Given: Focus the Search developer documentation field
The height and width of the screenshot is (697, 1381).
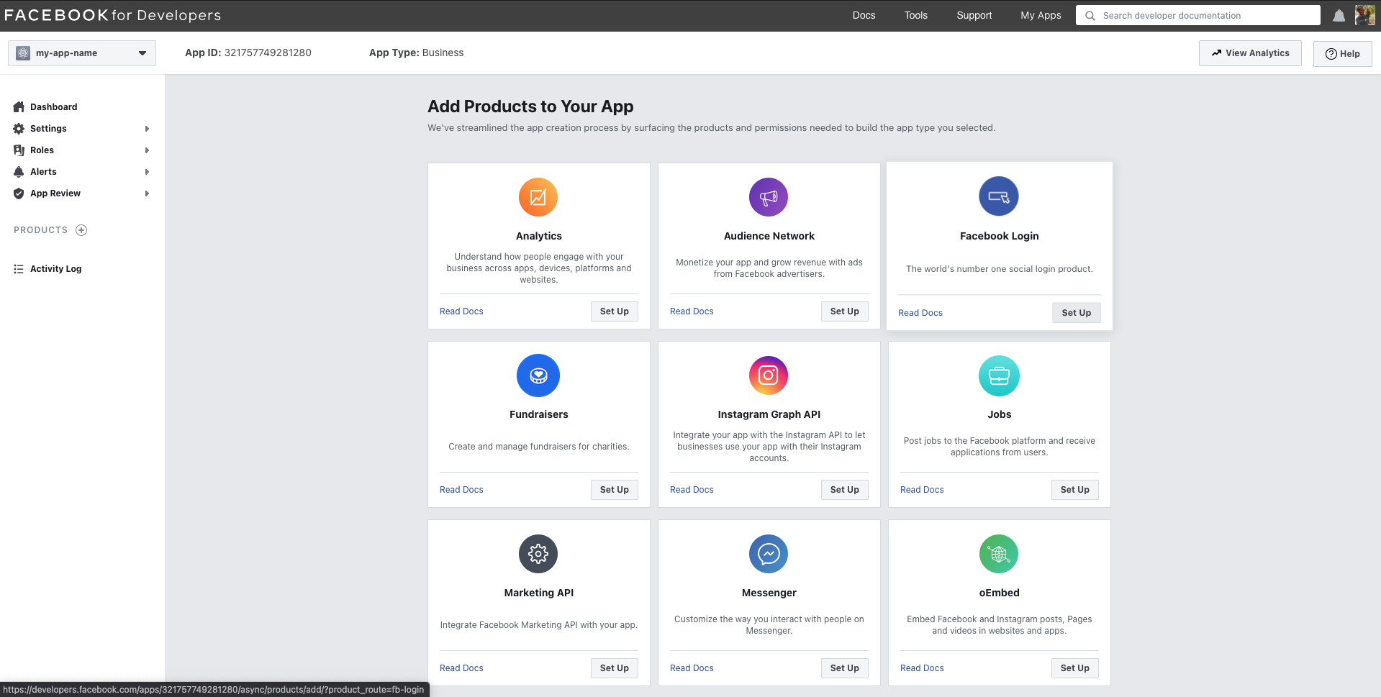Looking at the screenshot, I should 1198,16.
